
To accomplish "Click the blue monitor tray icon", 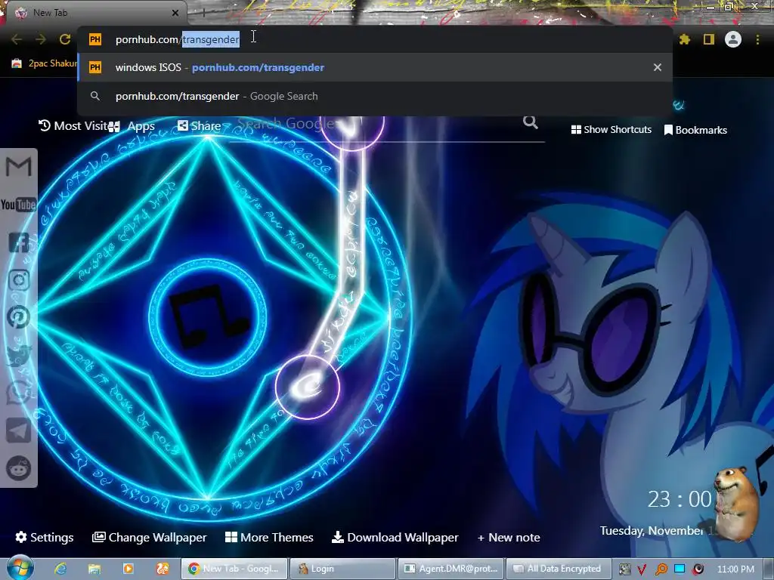I will tap(680, 569).
